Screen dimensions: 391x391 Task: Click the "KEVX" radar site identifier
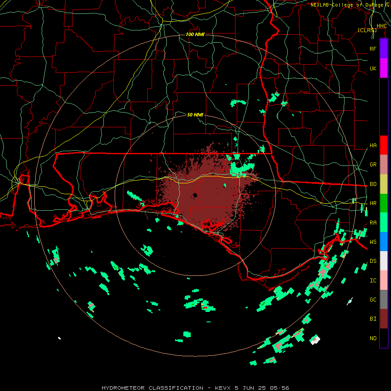point(223,388)
